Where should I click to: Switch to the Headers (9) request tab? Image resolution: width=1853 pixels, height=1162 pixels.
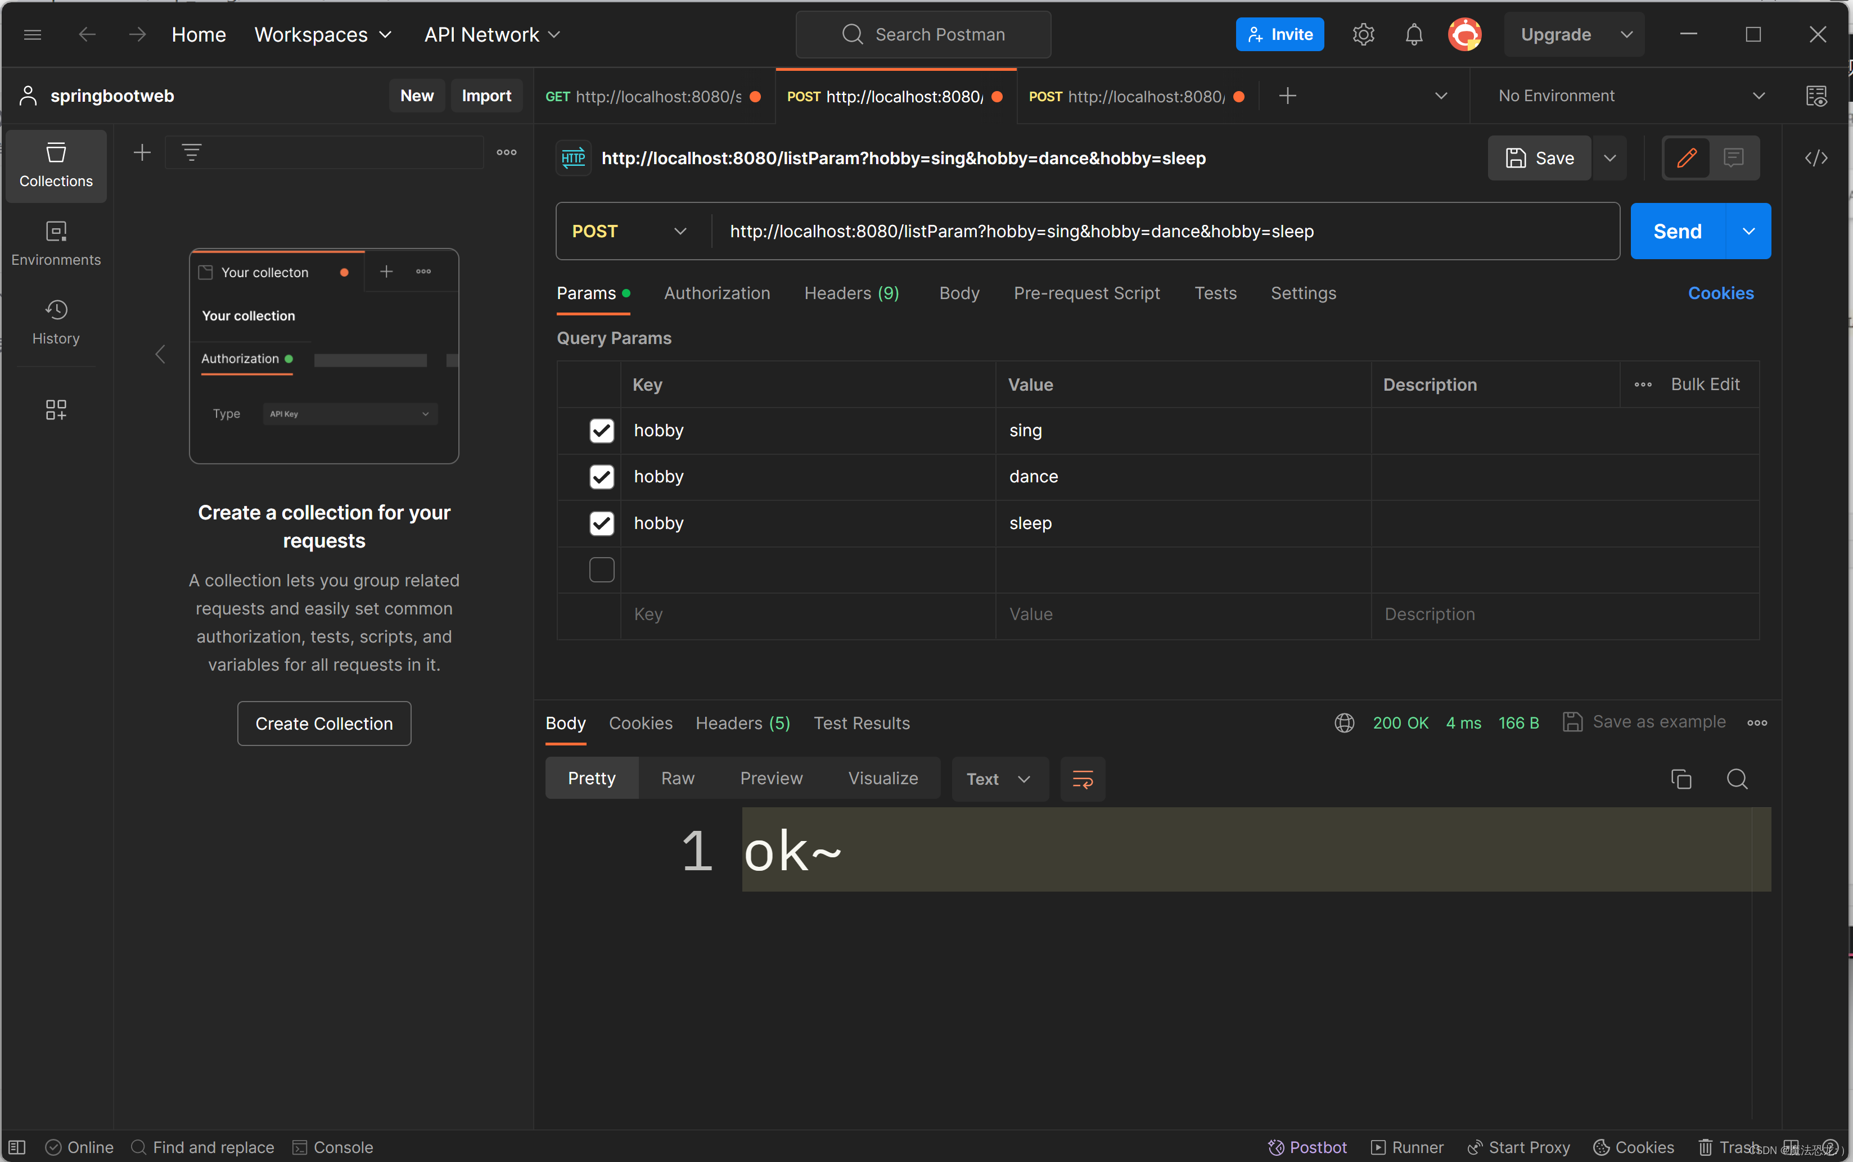(851, 293)
